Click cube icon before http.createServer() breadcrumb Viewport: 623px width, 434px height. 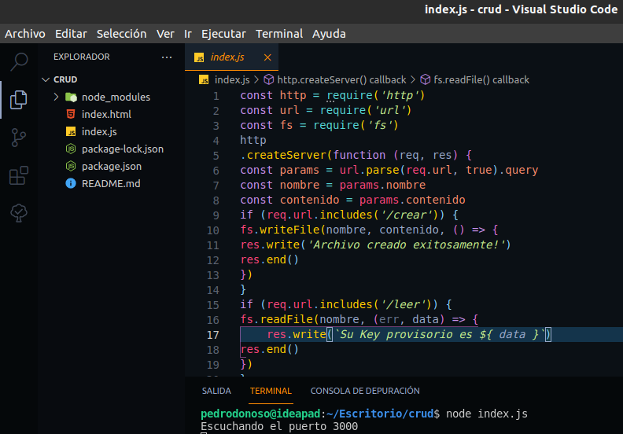pos(269,79)
